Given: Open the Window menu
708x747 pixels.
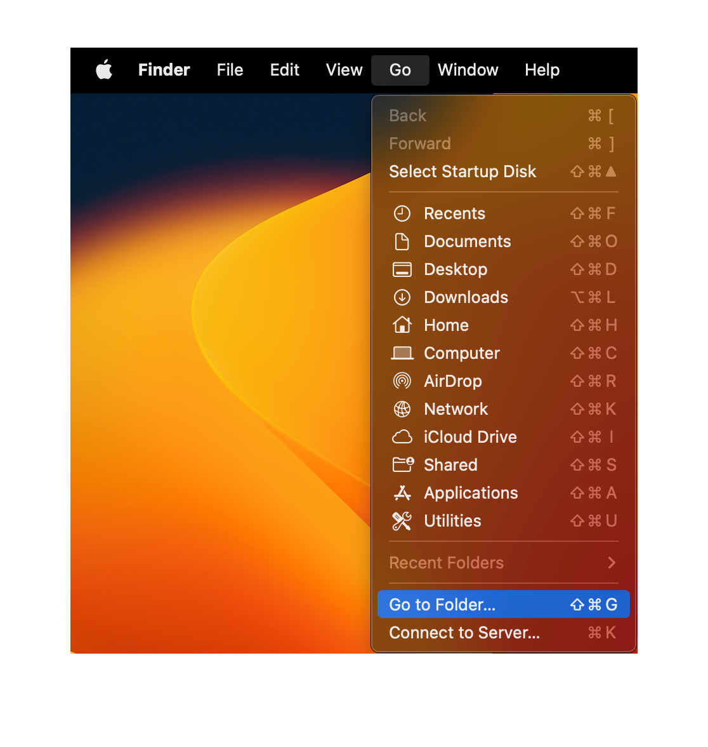Looking at the screenshot, I should [468, 70].
